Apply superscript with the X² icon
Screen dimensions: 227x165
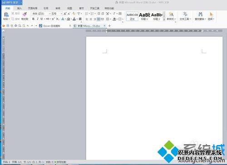click(x=53, y=19)
